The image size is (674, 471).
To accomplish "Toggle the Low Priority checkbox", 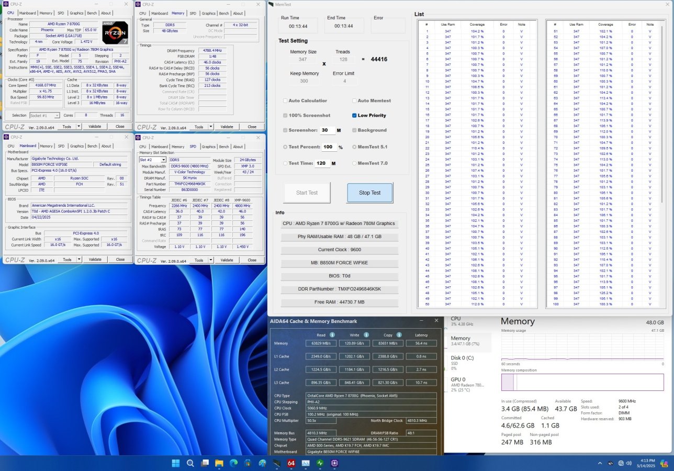I will pos(354,115).
